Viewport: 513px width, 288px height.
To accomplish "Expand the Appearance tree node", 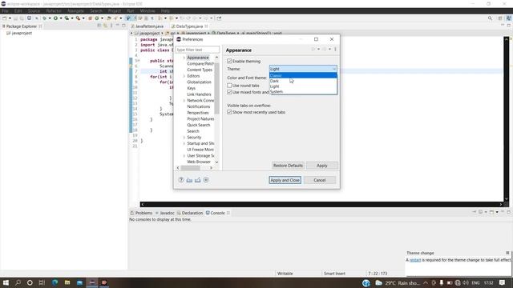I will pyautogui.click(x=184, y=58).
